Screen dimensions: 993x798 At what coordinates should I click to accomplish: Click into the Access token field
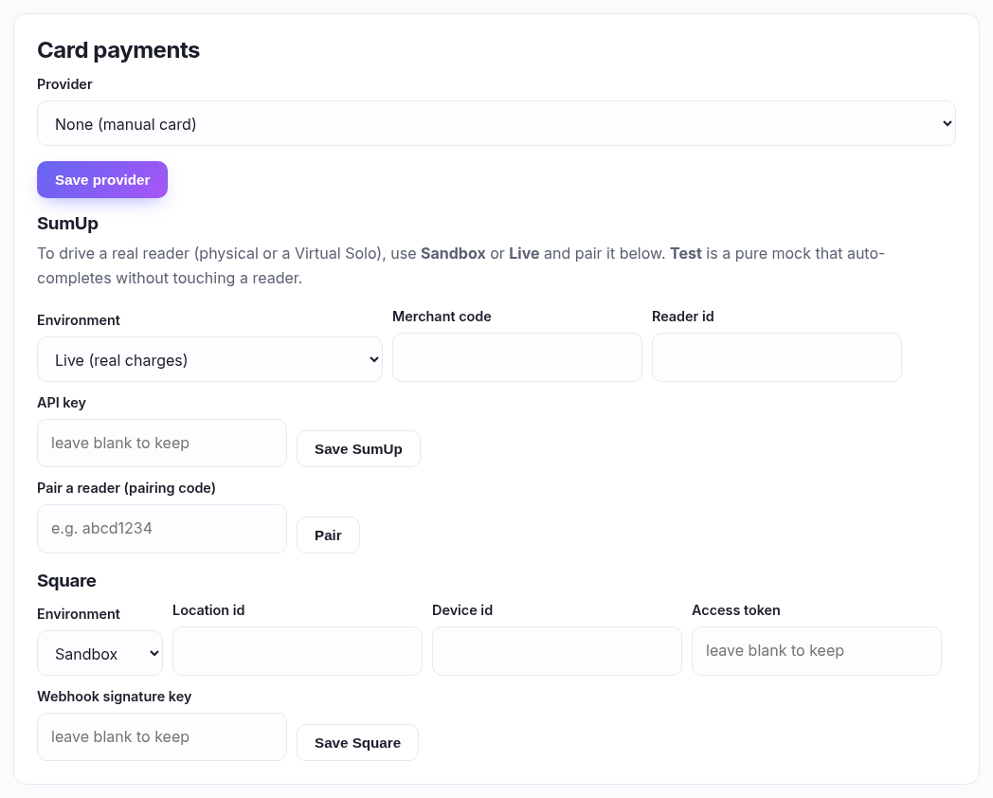click(817, 651)
